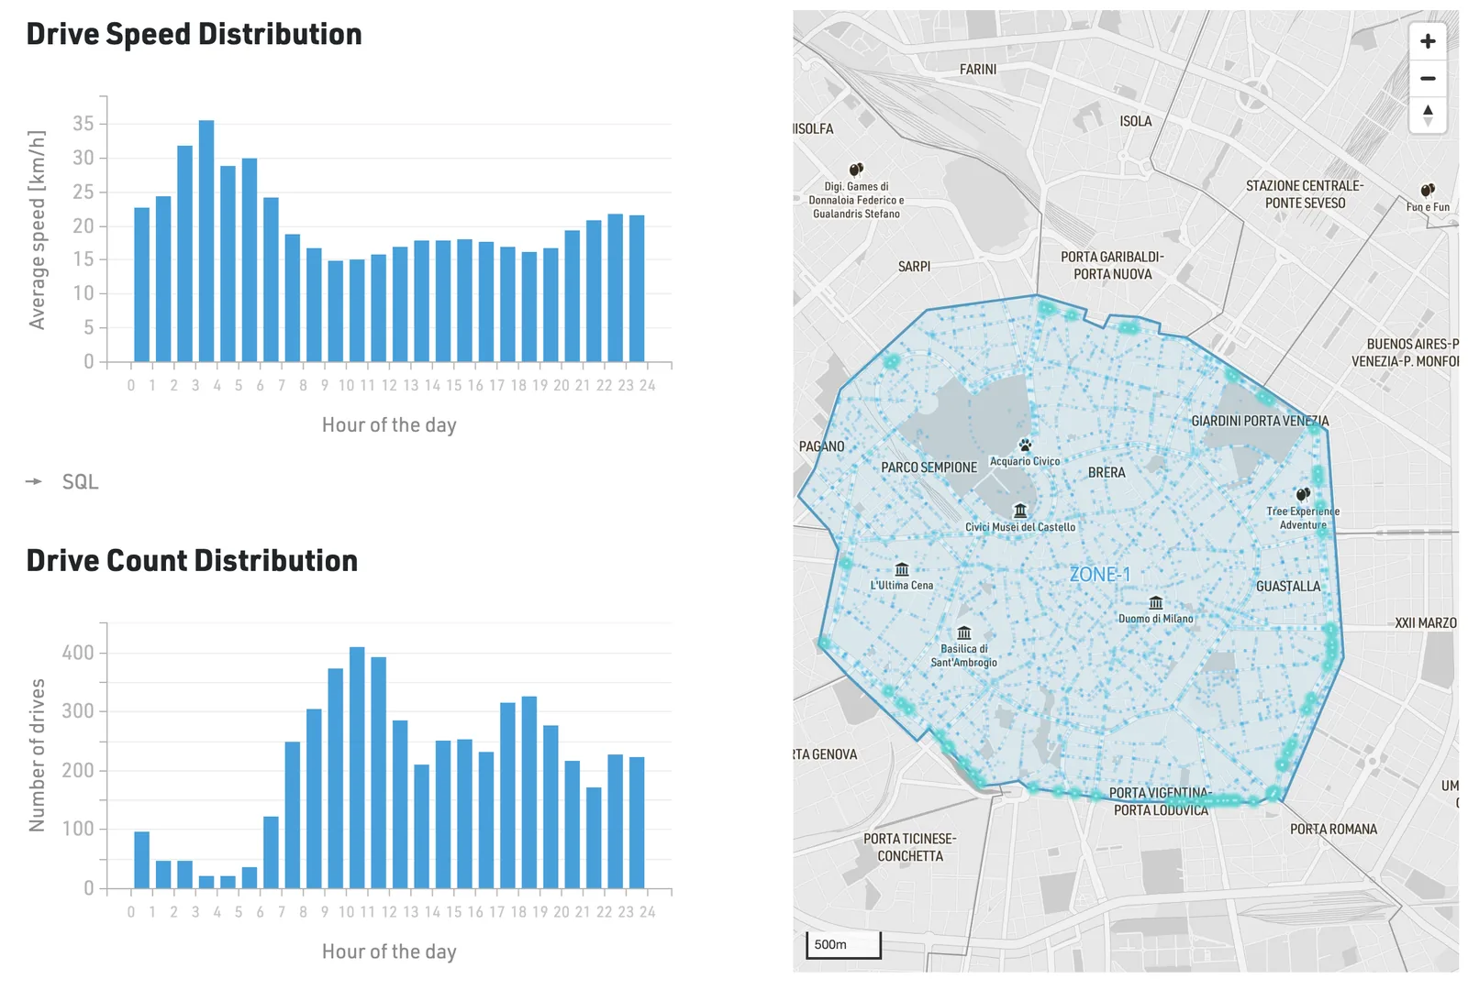
Task: Click the PORTA GARIBALDI-PORTA NUOVA label
Action: (x=1113, y=266)
